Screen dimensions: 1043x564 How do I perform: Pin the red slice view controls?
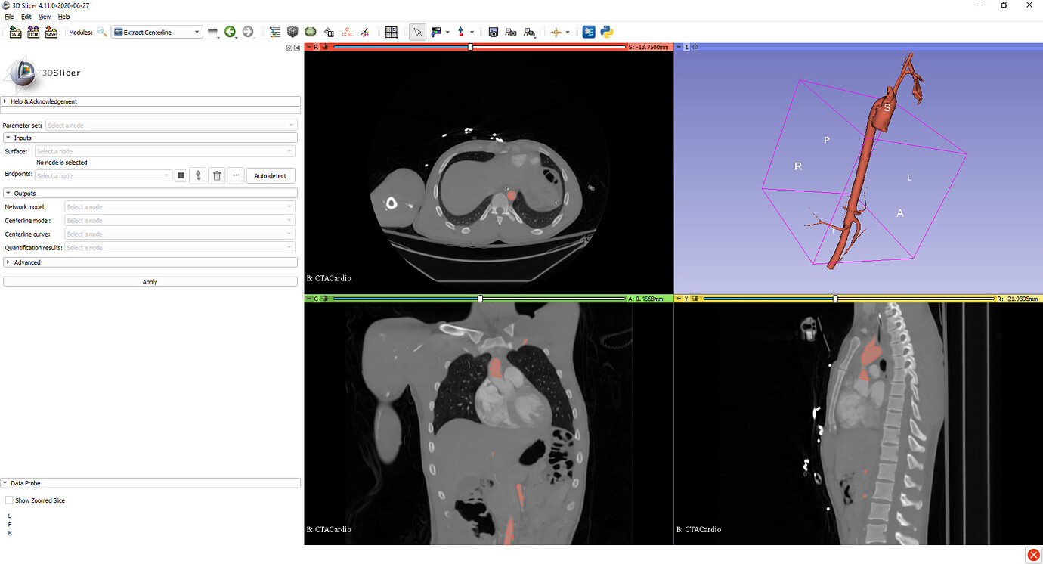tap(308, 46)
